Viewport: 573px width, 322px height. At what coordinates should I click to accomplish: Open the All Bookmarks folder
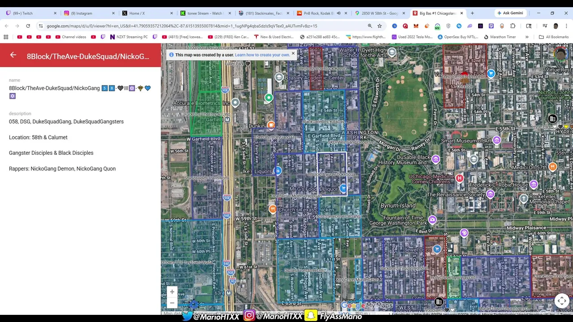coord(554,37)
